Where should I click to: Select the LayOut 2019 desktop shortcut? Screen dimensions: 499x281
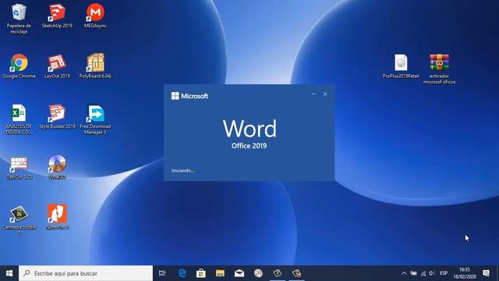point(57,66)
